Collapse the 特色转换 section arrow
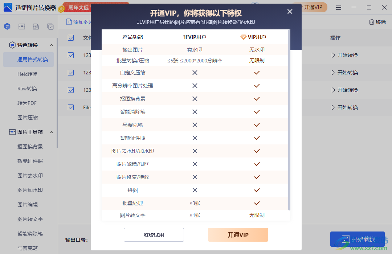The height and width of the screenshot is (254, 392). [52, 45]
